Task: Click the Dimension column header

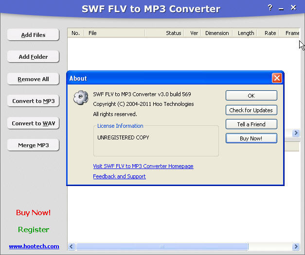Action: pyautogui.click(x=217, y=33)
